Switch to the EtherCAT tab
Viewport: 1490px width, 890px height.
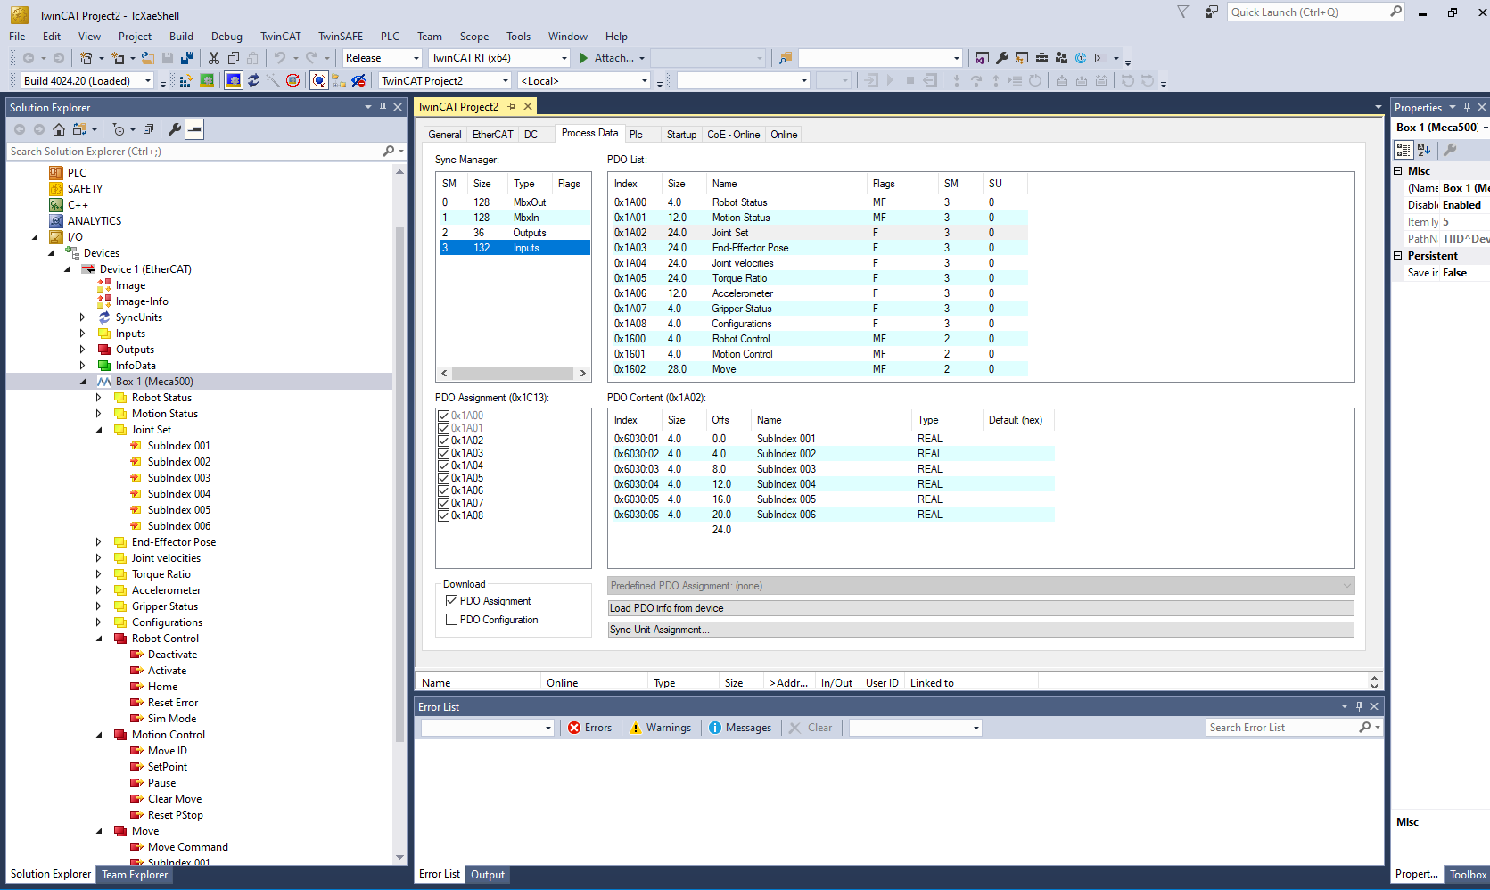[493, 135]
